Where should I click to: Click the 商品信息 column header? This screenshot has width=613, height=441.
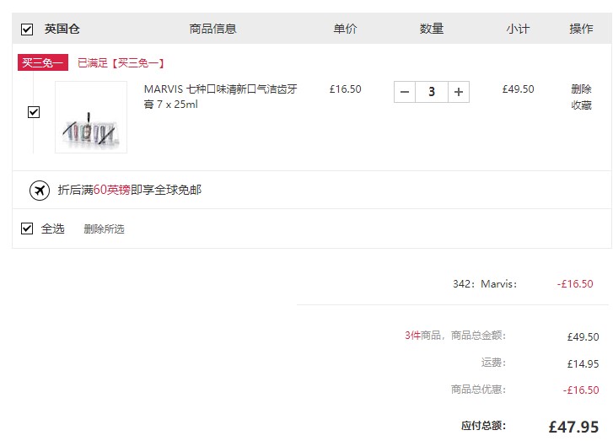[212, 29]
